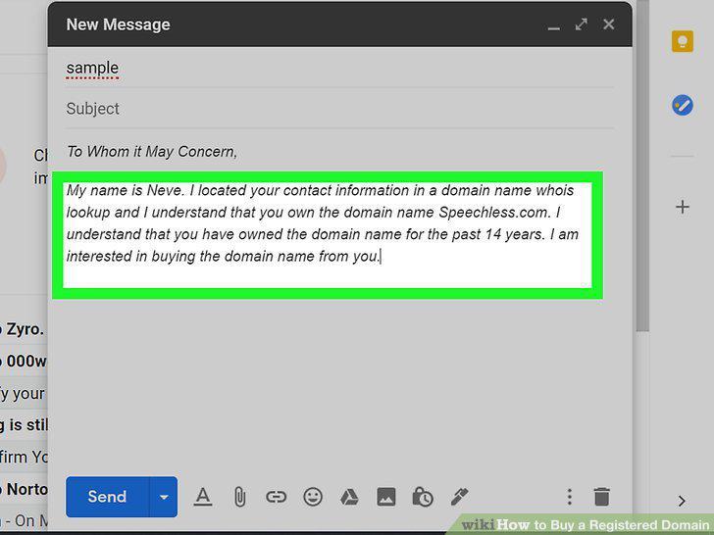Open the Norto email in the inbox

pos(24,490)
